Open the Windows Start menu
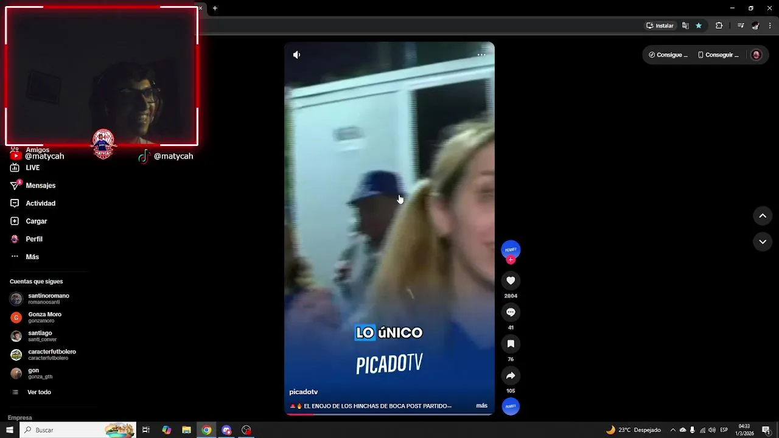 tap(10, 430)
